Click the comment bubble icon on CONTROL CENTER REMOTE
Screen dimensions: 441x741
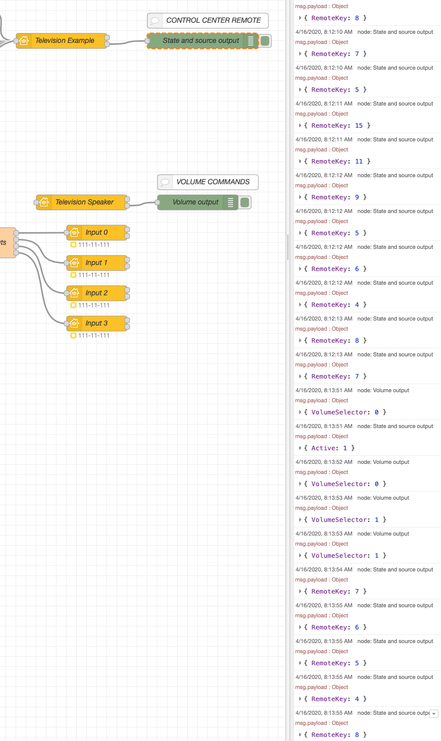[x=155, y=21]
